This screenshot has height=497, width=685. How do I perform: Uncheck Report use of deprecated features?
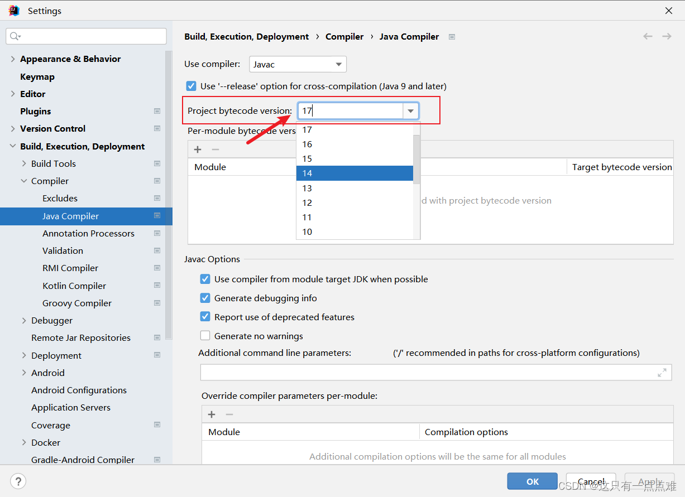pyautogui.click(x=205, y=317)
